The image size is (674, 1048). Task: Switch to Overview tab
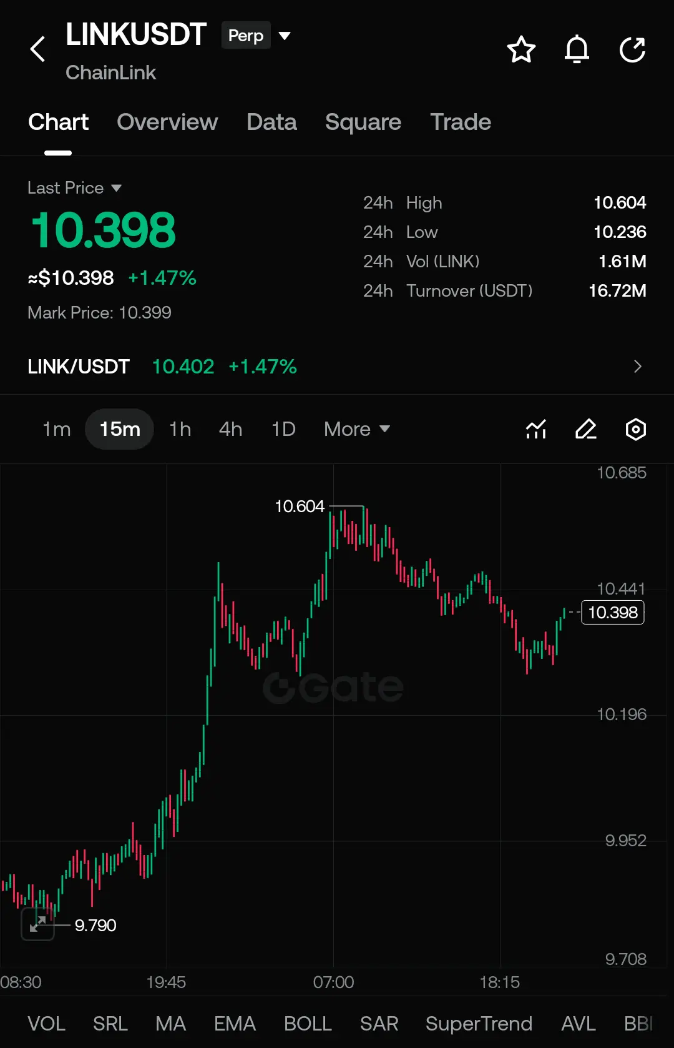[x=167, y=122]
